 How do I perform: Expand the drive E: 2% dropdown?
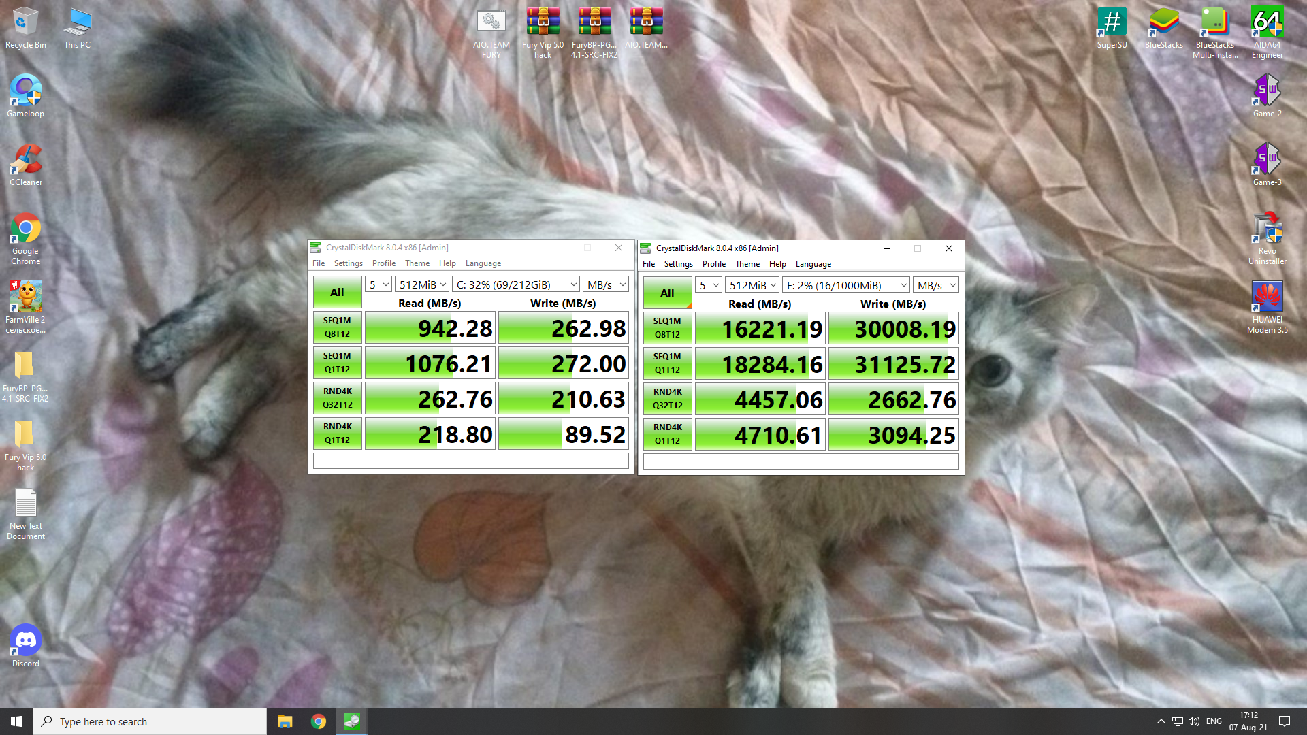coord(846,285)
